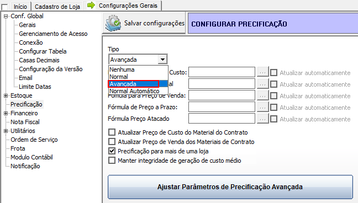The height and width of the screenshot is (203, 358).
Task: Tick the checkbox left of Início tab
Action: pyautogui.click(x=4, y=7)
